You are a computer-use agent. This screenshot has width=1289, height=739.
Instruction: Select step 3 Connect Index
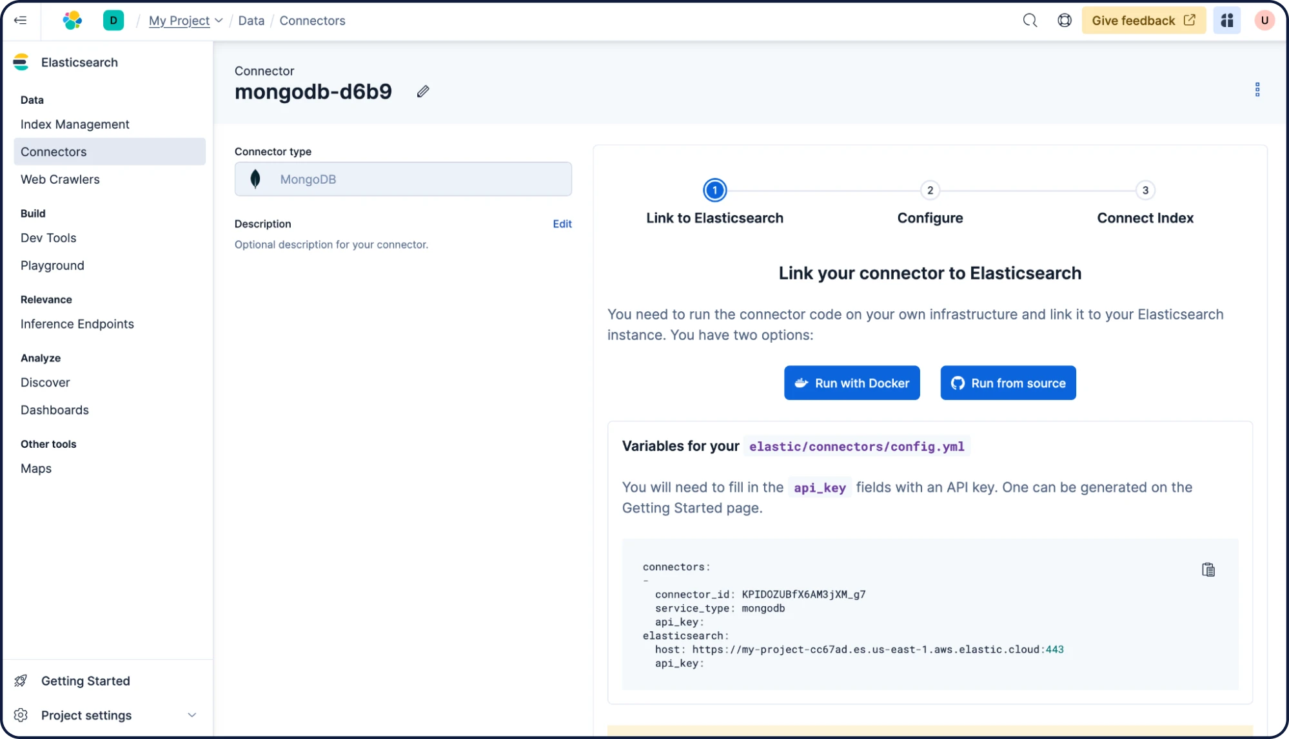coord(1145,190)
